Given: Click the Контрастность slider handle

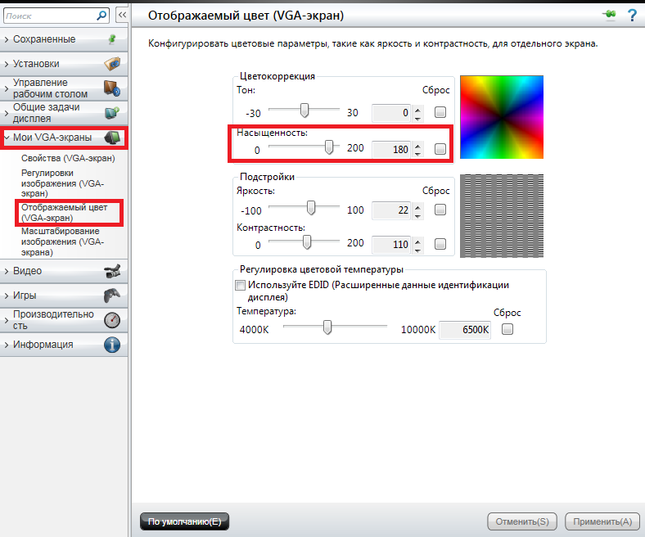Looking at the screenshot, I should [307, 242].
